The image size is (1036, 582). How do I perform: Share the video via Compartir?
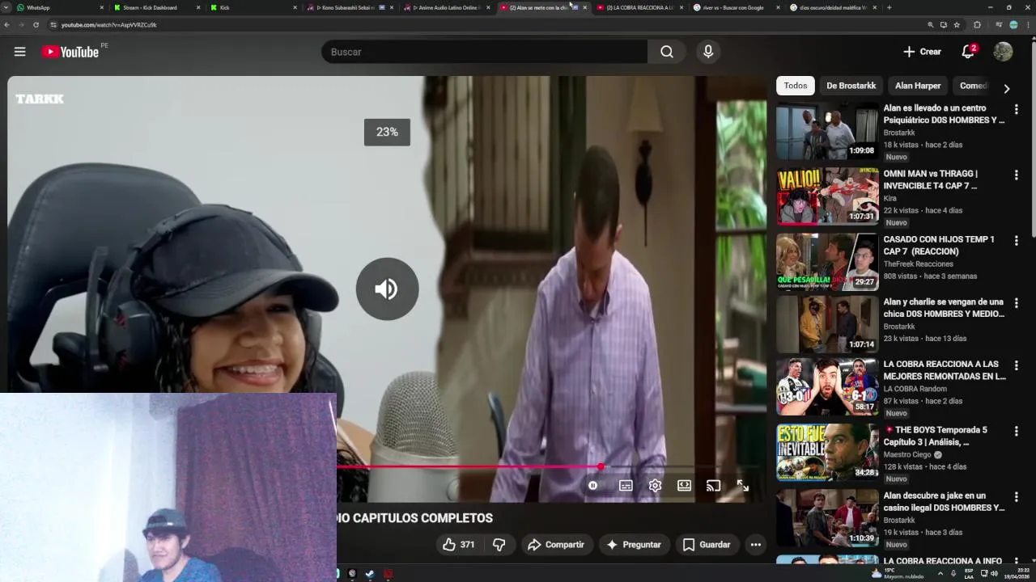[555, 545]
